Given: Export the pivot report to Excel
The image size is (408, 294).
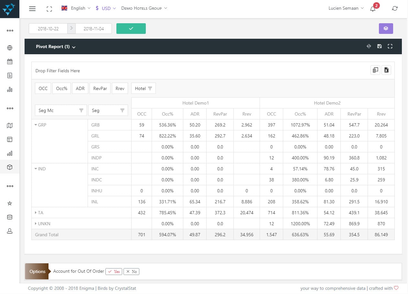Looking at the screenshot, I should click(x=386, y=70).
